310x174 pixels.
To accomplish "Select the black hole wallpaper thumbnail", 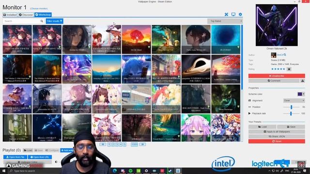I will 196,69.
